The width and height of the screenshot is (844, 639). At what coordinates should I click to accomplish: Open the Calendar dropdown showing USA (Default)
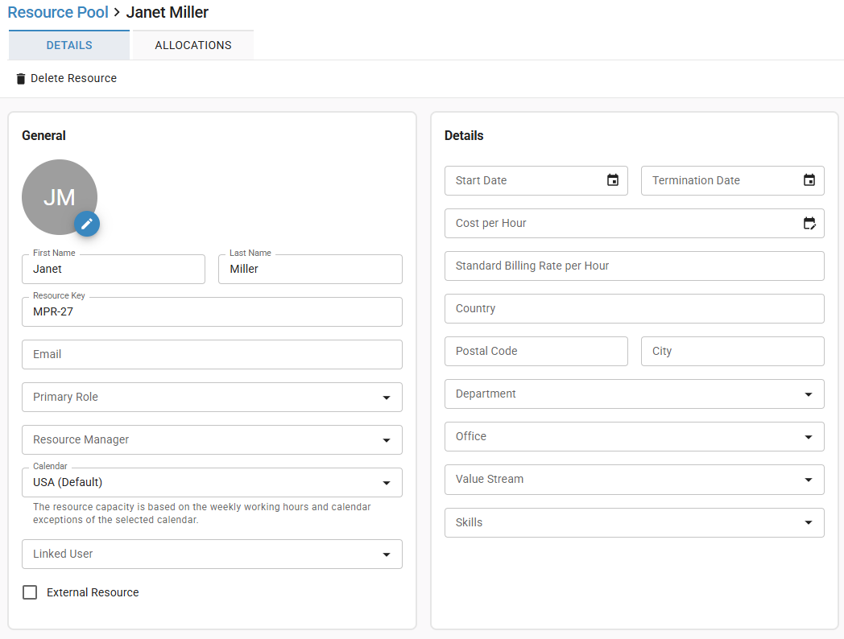point(212,483)
